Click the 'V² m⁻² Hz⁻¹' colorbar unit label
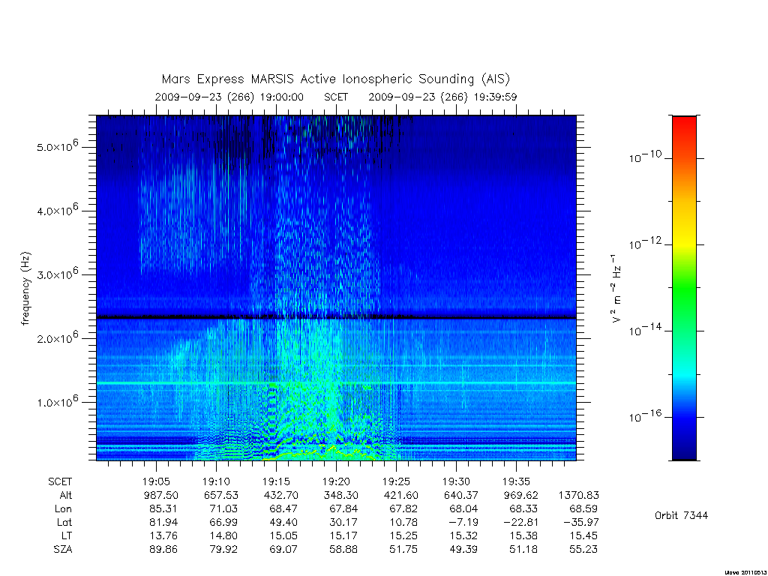The width and height of the screenshot is (768, 576). point(616,289)
